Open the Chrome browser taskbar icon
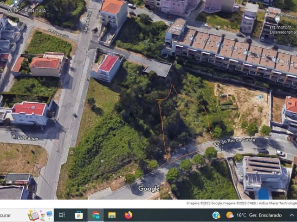The width and height of the screenshot is (297, 222). coord(96,215)
